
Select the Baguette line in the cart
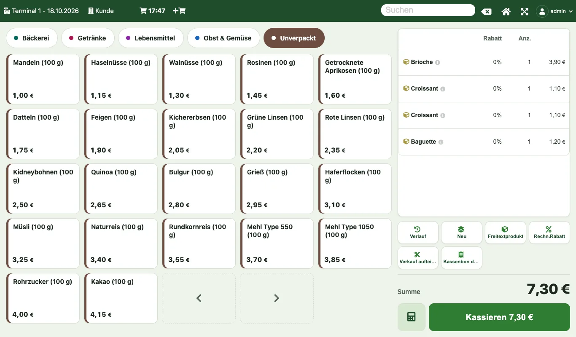pyautogui.click(x=484, y=142)
